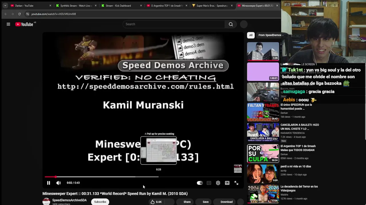Open the 1:11 recommended video thumbnail
366x205 pixels.
pyautogui.click(x=263, y=92)
